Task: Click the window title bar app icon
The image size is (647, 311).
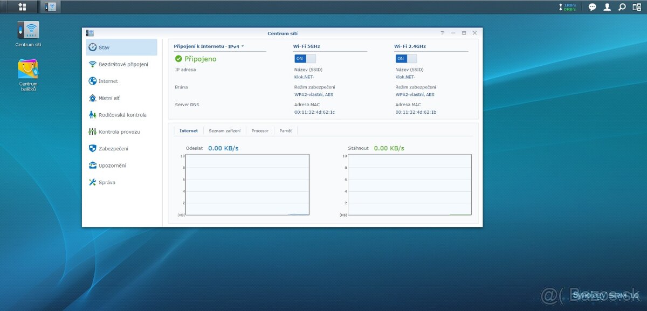Action: point(90,33)
